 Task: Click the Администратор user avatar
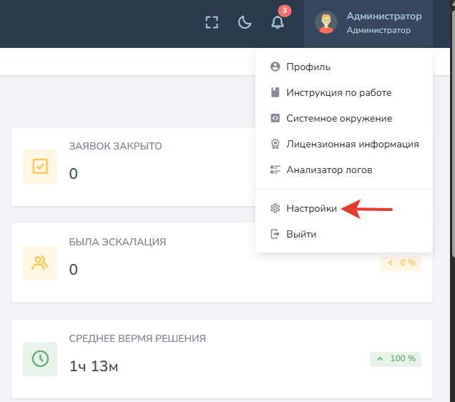[326, 22]
